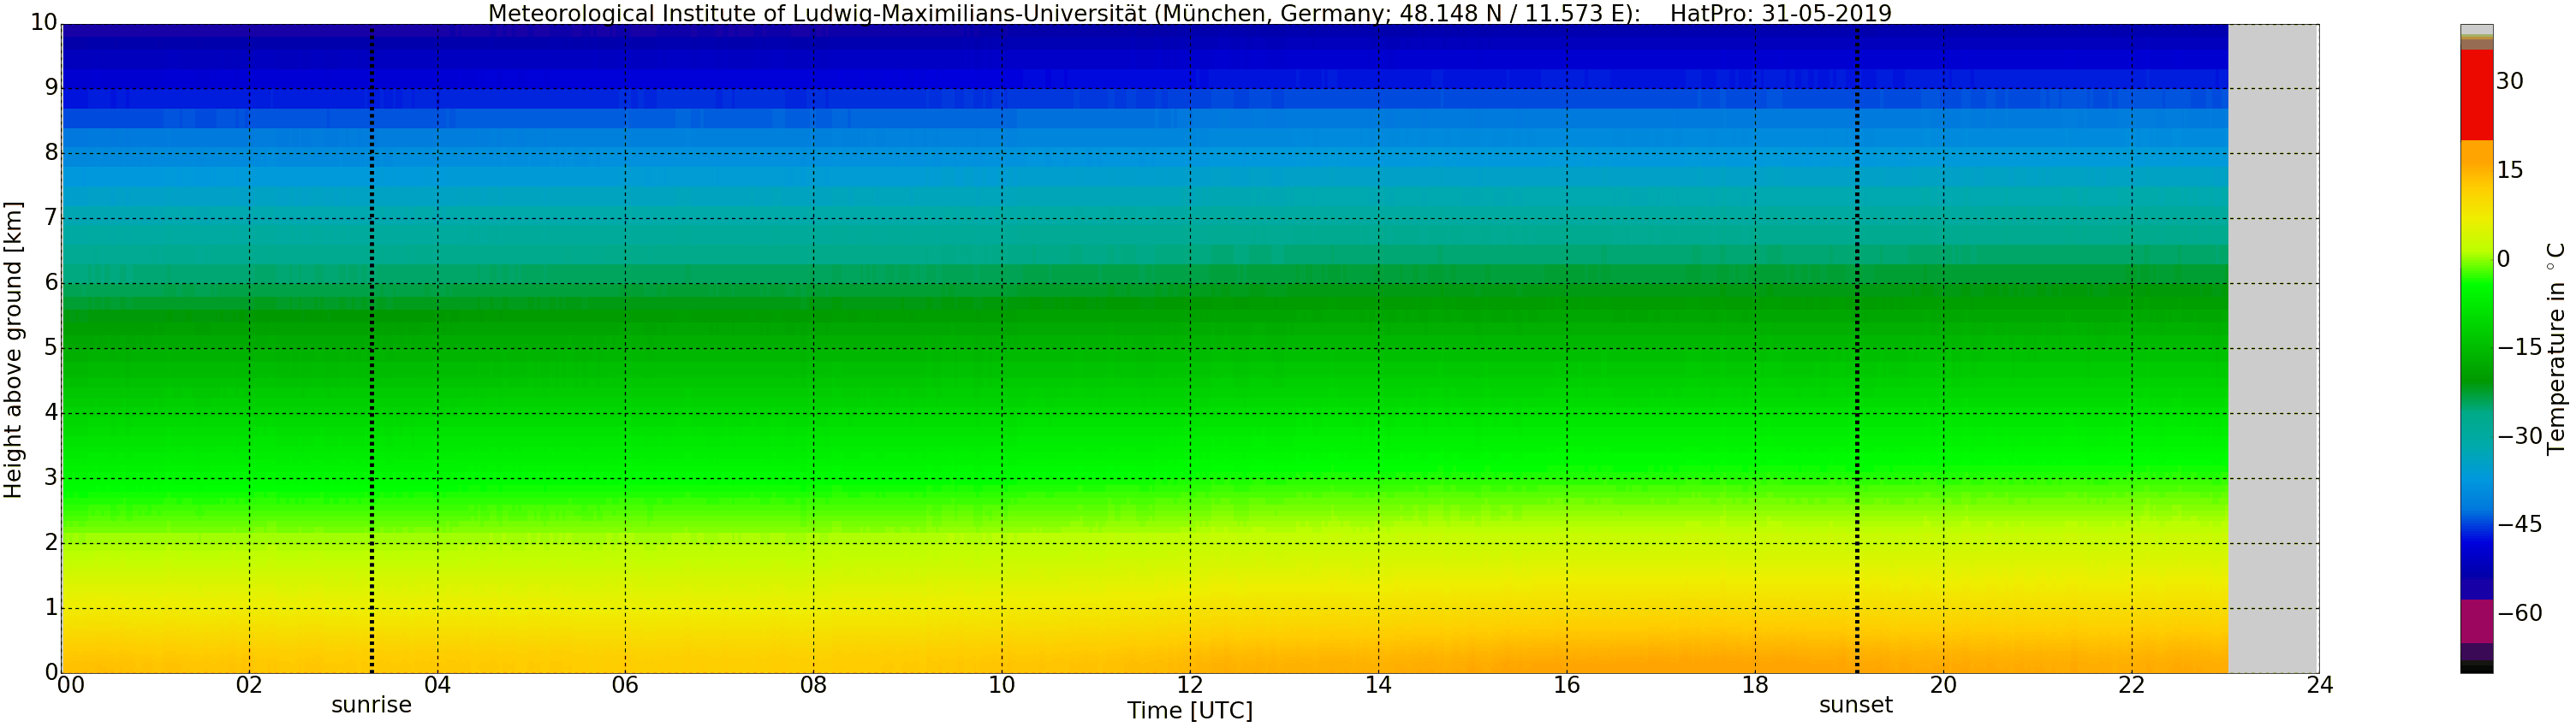Click the '00' tick on the time axis
This screenshot has height=727, width=2576.
(70, 685)
